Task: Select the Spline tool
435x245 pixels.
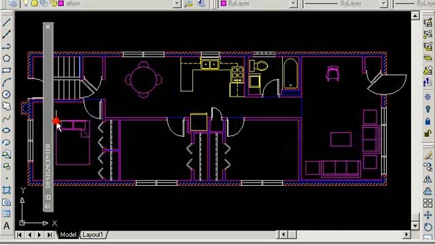Action: pyautogui.click(x=6, y=118)
